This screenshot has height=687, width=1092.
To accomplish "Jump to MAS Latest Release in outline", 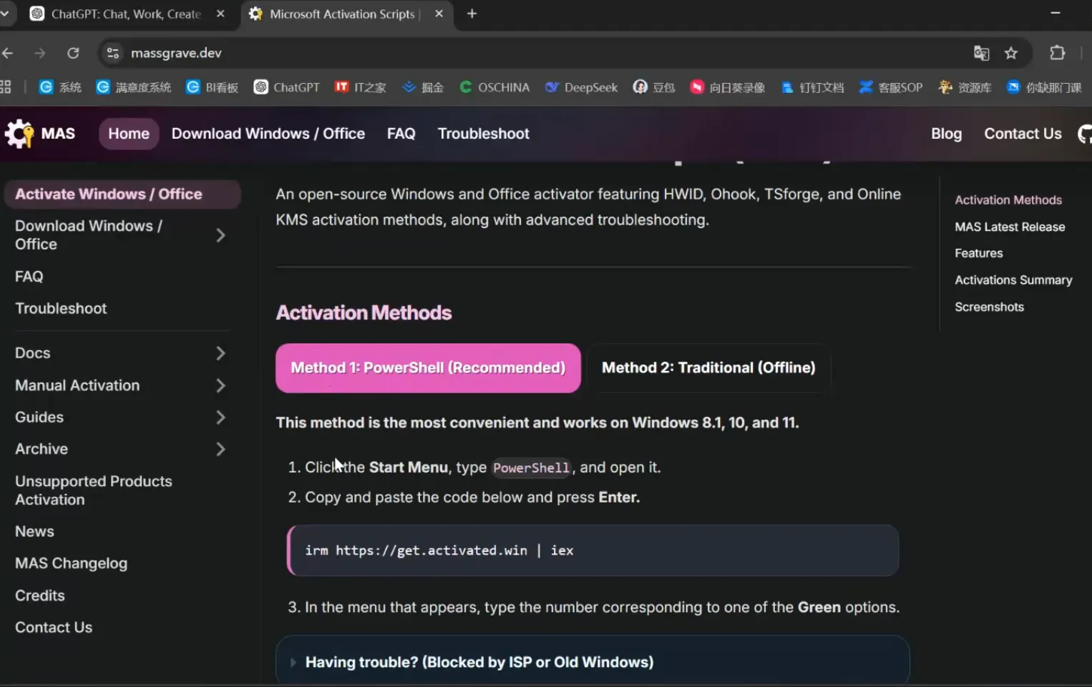I will [1010, 227].
